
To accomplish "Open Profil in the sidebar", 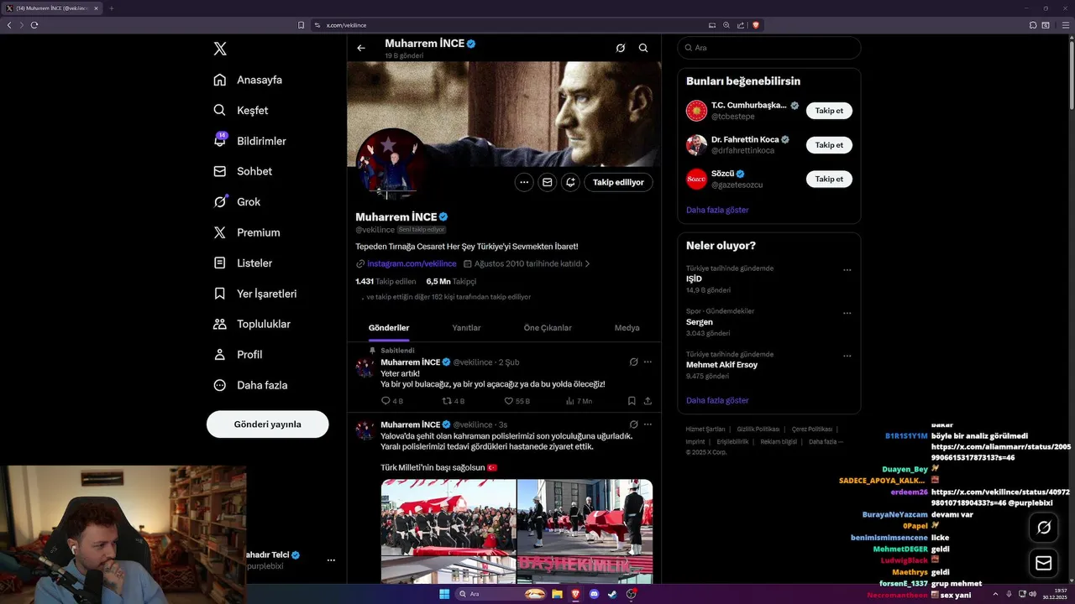I will pyautogui.click(x=238, y=354).
